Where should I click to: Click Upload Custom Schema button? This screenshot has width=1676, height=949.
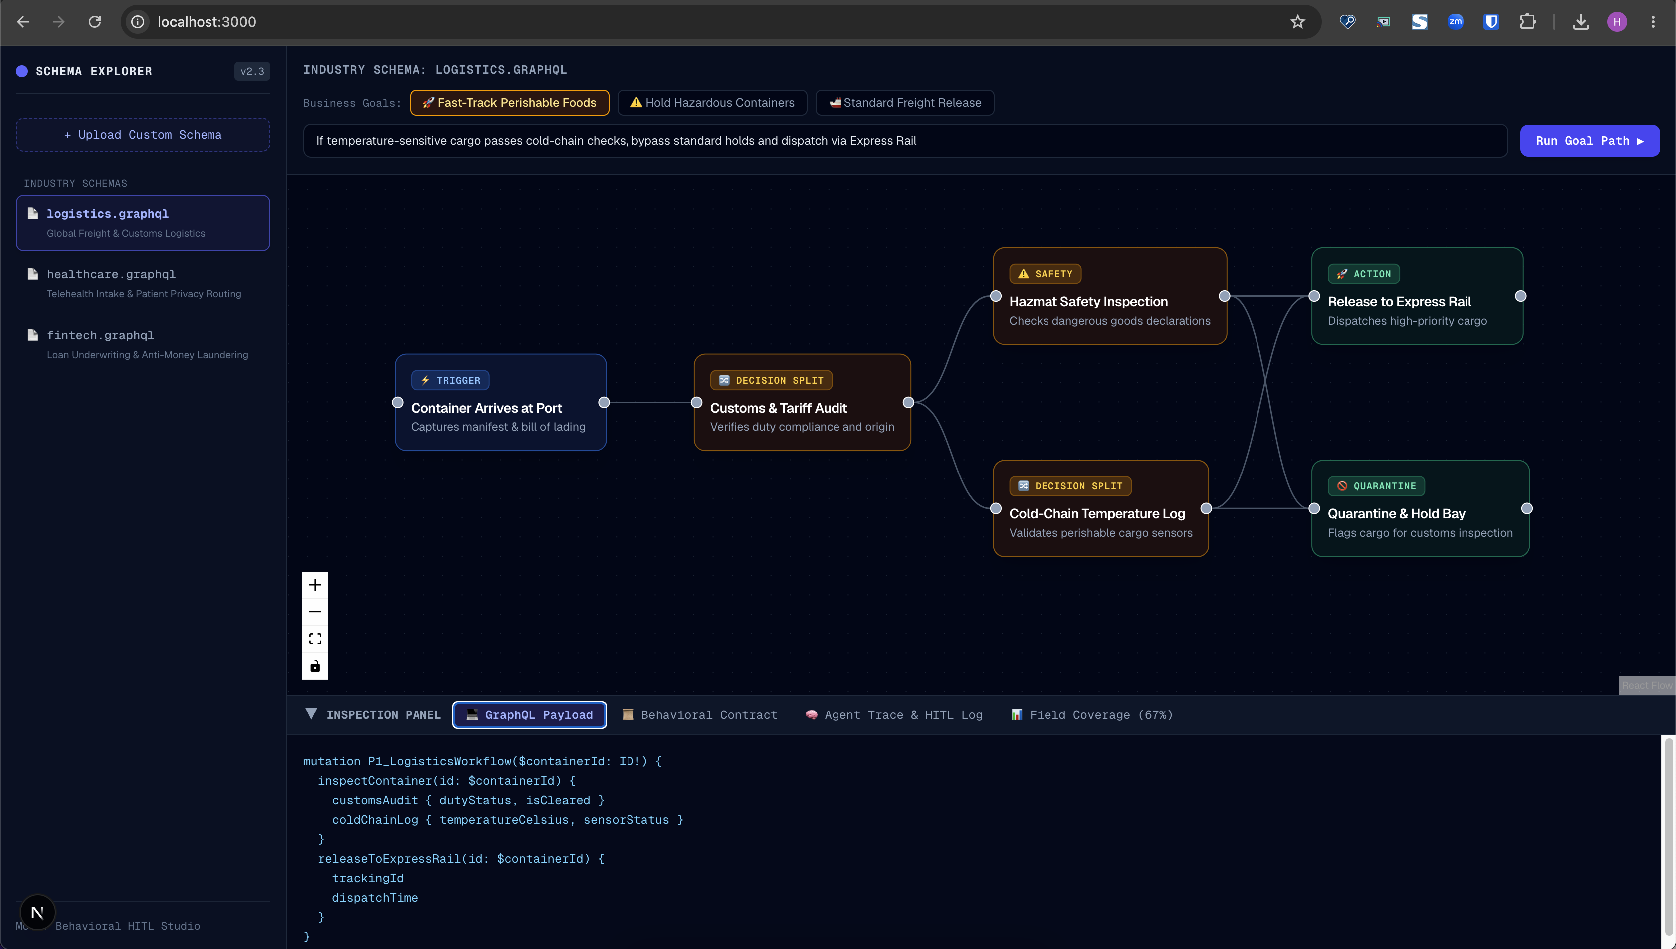click(x=143, y=135)
